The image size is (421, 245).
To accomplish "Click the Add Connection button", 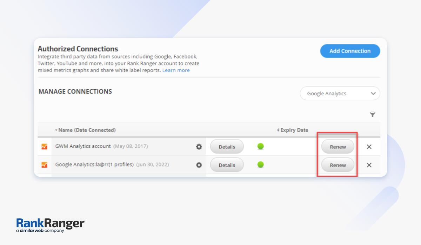I will click(x=350, y=51).
